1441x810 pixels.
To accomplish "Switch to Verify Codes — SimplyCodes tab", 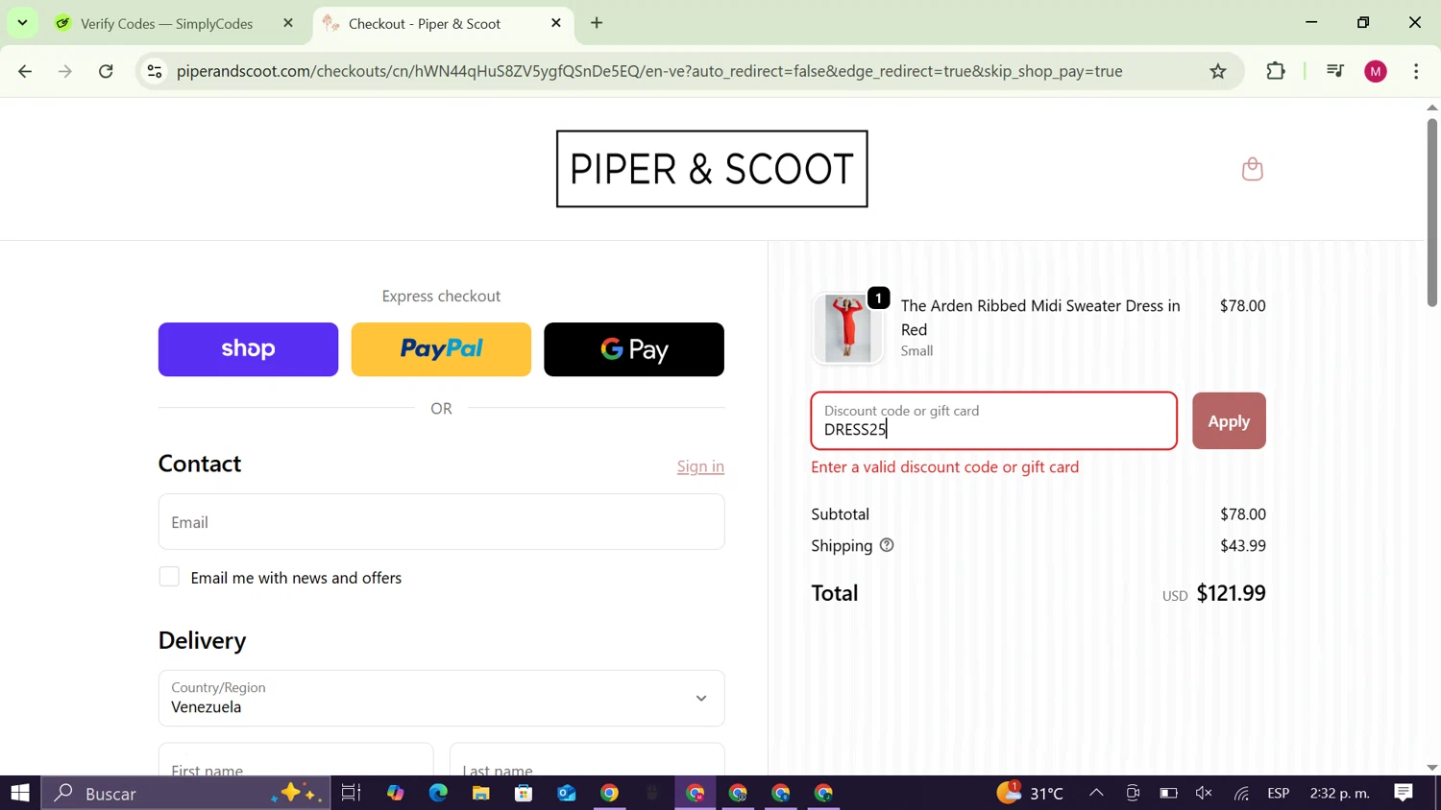I will (x=166, y=23).
